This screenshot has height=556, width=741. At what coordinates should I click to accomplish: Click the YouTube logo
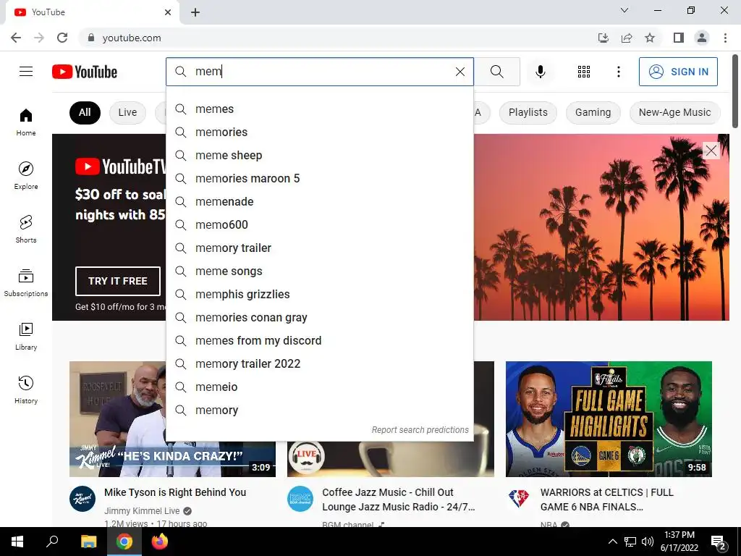tap(85, 72)
